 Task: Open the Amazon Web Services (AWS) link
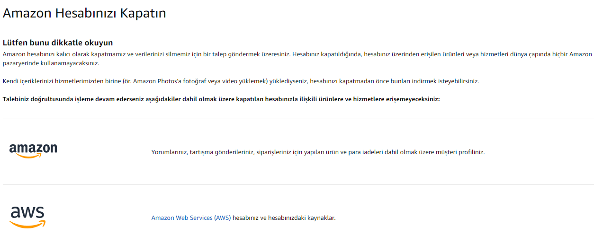(191, 218)
